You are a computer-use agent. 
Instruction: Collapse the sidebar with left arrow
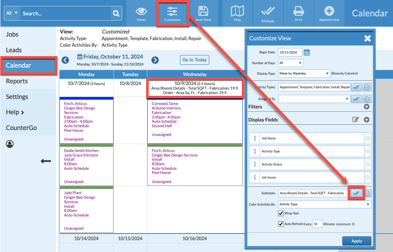tap(46, 161)
